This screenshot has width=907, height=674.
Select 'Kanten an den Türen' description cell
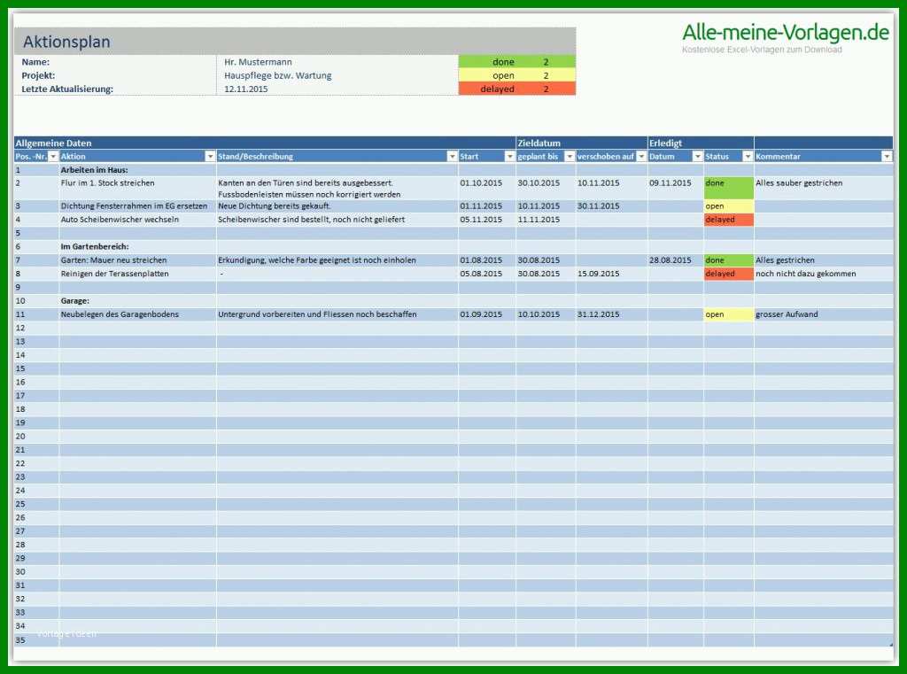337,189
